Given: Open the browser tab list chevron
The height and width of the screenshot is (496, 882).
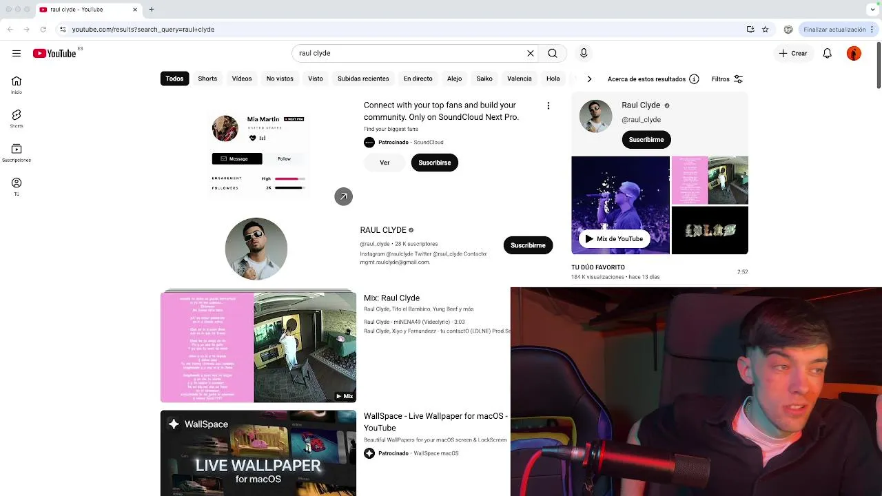Looking at the screenshot, I should tap(872, 10).
